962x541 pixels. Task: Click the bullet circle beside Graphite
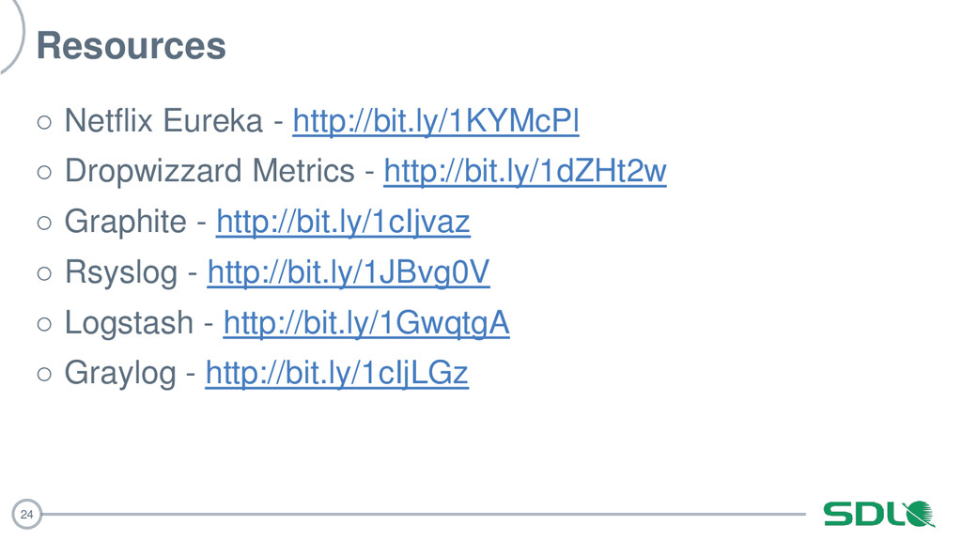(x=44, y=223)
